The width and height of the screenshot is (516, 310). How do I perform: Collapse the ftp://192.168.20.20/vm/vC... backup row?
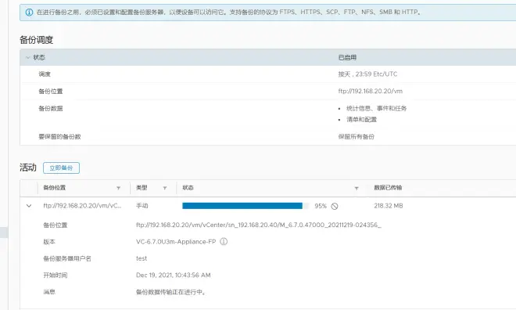tap(29, 206)
